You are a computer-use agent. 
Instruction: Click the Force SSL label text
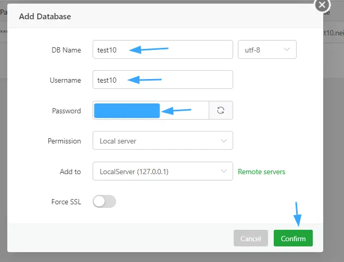pos(65,202)
